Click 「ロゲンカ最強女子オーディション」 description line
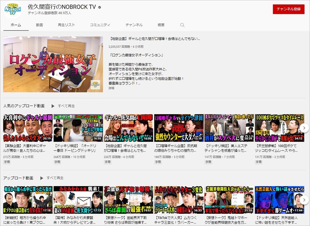The width and height of the screenshot is (310, 226). point(136,55)
